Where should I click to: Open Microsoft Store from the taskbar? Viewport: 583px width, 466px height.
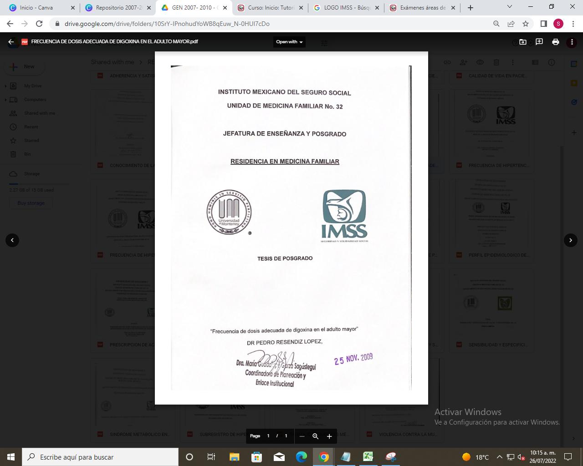click(256, 457)
